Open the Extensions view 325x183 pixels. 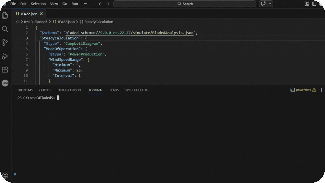(x=5, y=70)
